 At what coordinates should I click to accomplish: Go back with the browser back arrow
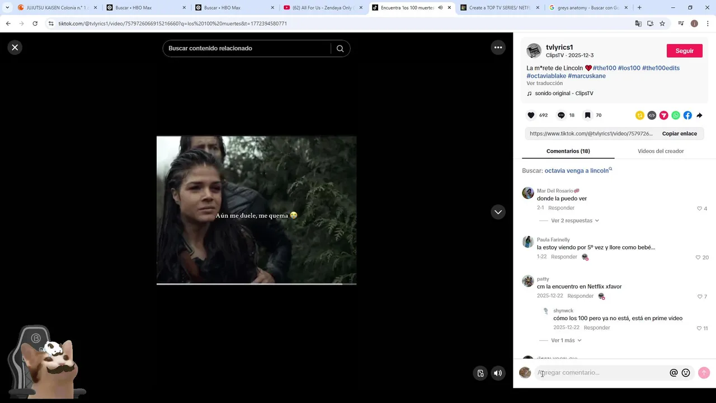point(8,24)
